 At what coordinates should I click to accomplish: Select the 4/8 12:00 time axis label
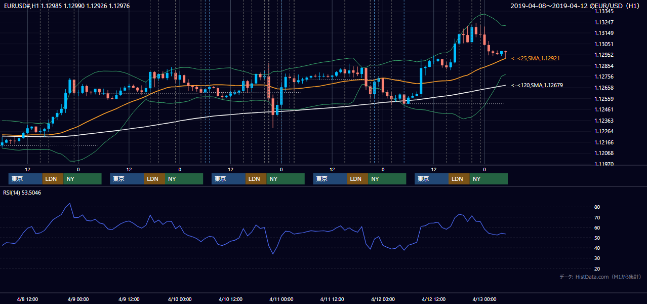pyautogui.click(x=27, y=299)
